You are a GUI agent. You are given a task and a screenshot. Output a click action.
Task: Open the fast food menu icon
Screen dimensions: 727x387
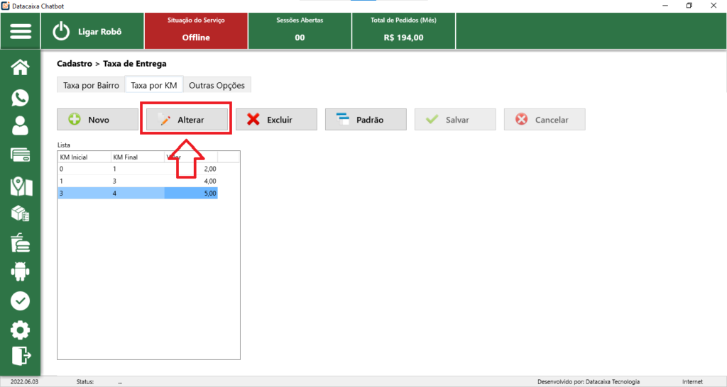pyautogui.click(x=21, y=243)
